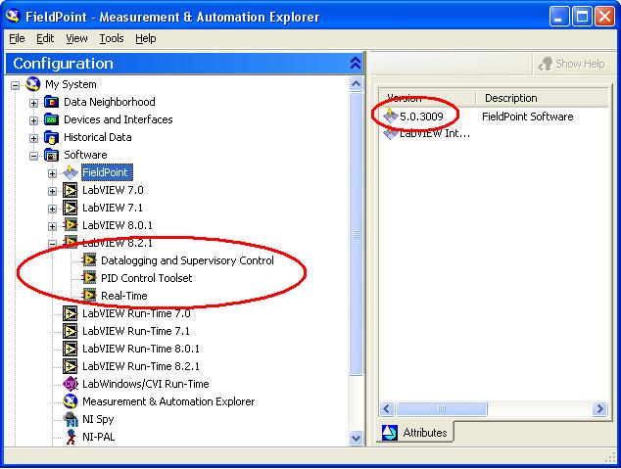Select the PID Control Toolset label
The image size is (621, 469).
pos(147,278)
